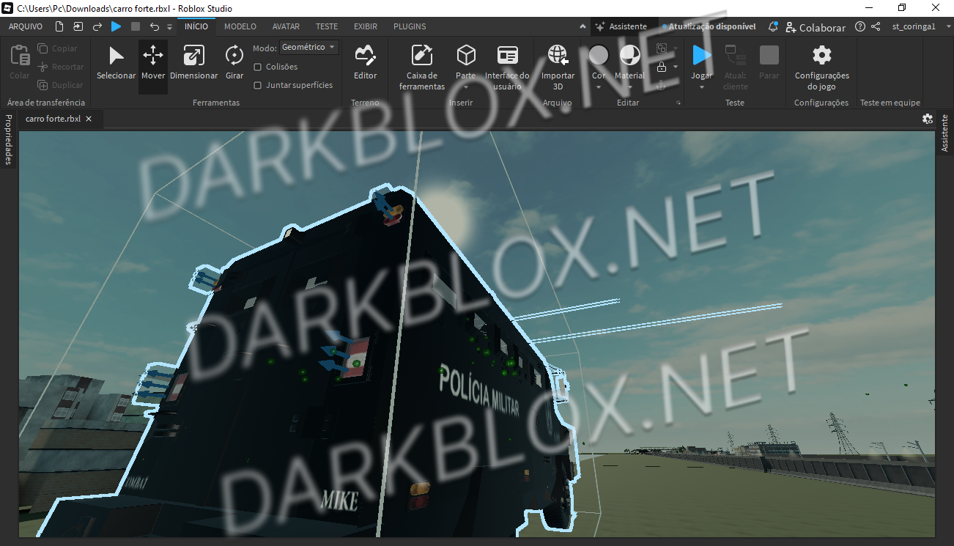The image size is (954, 546).
Task: Open the terrain Editor
Action: (x=365, y=63)
